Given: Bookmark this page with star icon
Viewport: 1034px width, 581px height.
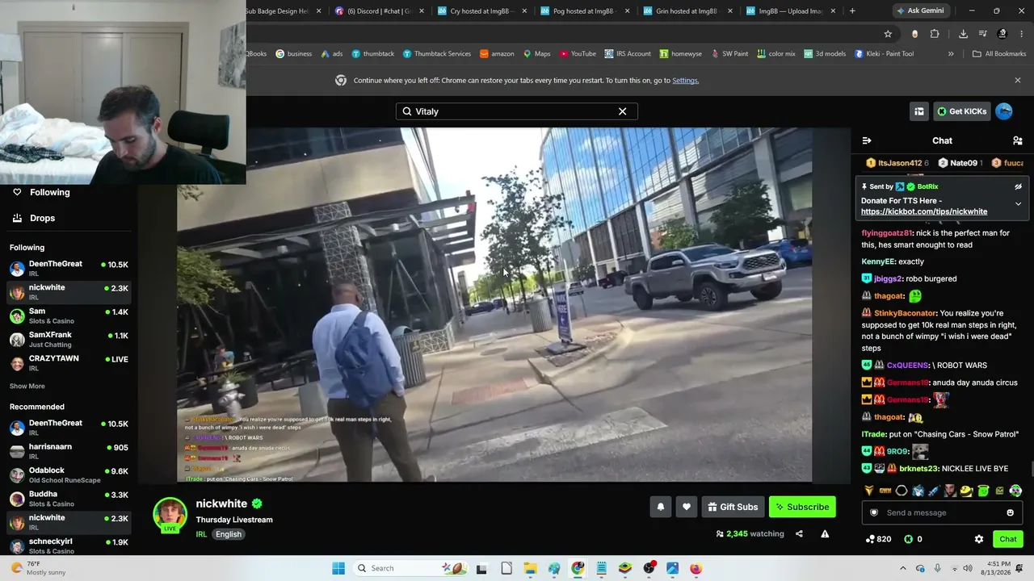Looking at the screenshot, I should 888,34.
